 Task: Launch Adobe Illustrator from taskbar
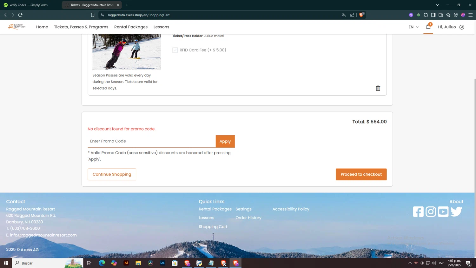tap(126, 263)
